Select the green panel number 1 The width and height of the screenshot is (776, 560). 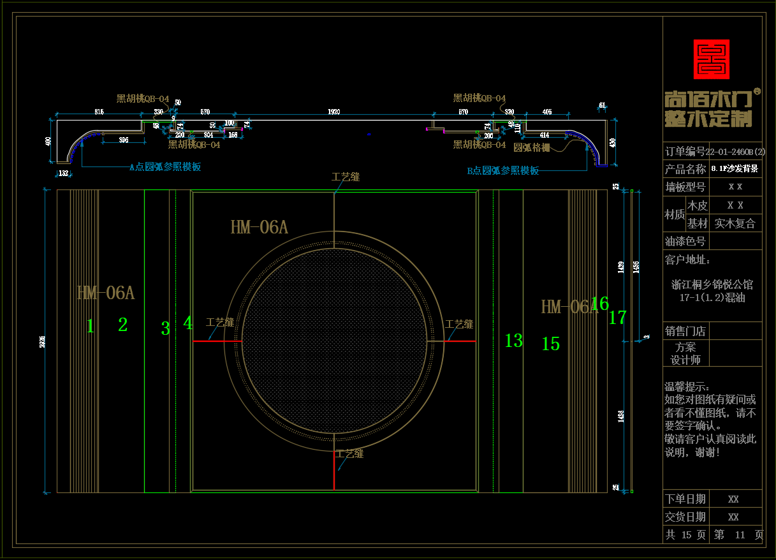coord(90,327)
